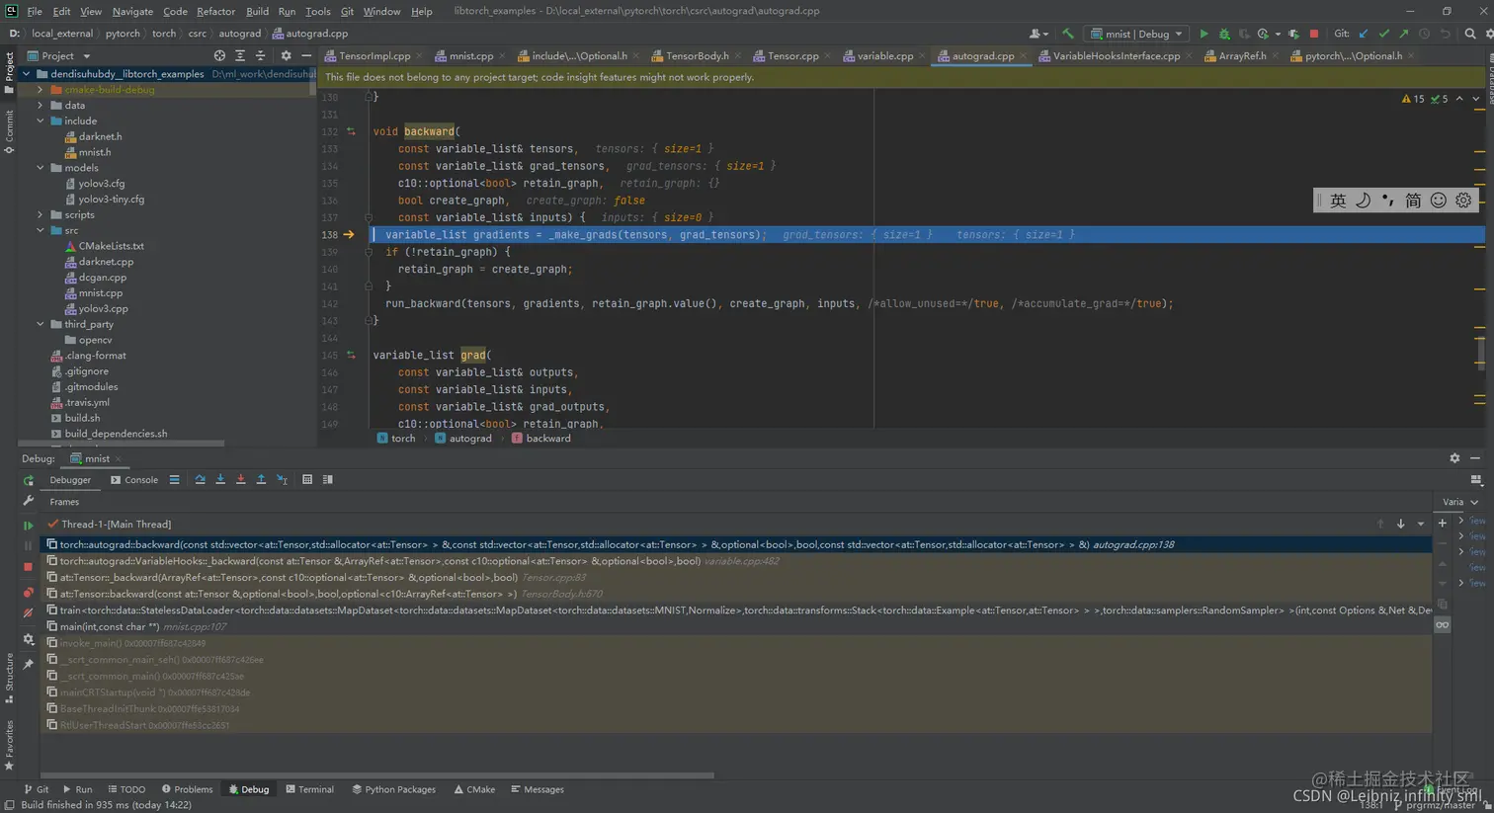Stop the debug session using the red square
Image resolution: width=1494 pixels, height=813 pixels.
point(28,567)
